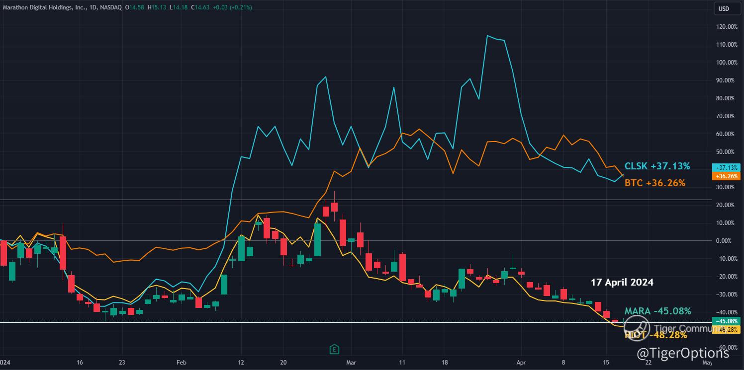Screen dimensions: 744x370
Task: Select the 17 April 2024 text note
Action: pyautogui.click(x=622, y=282)
